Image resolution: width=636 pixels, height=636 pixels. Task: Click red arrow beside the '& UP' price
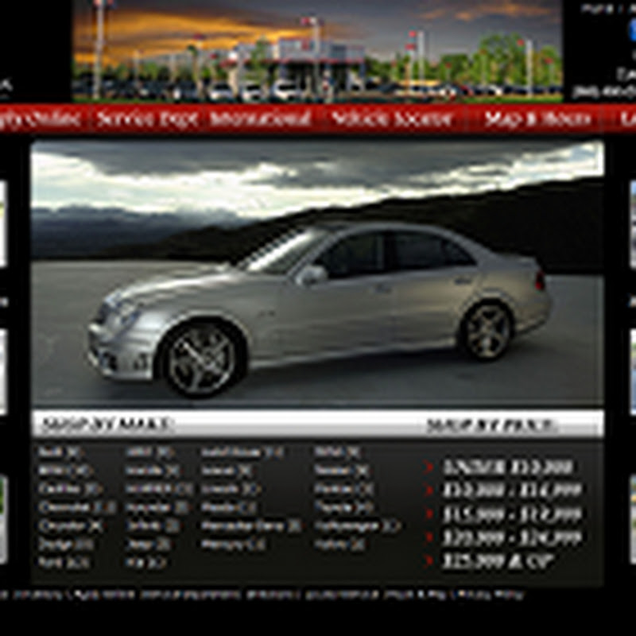pos(429,560)
